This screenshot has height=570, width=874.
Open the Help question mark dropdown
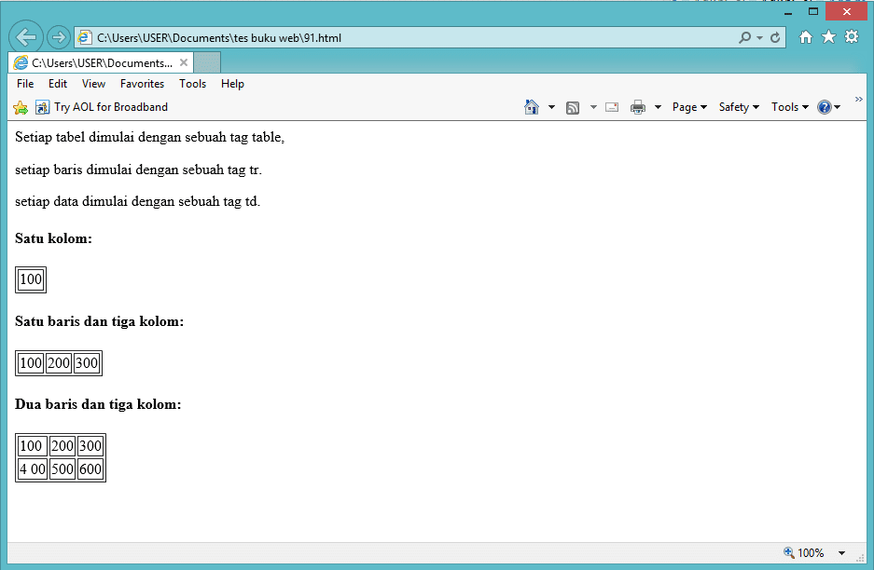coord(825,107)
